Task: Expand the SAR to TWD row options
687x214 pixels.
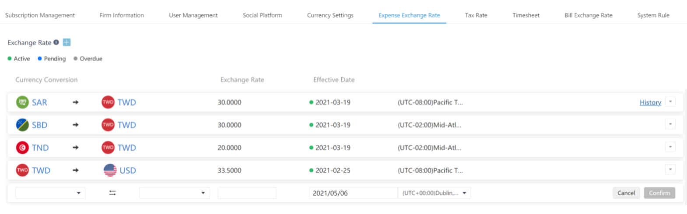Action: pos(670,102)
